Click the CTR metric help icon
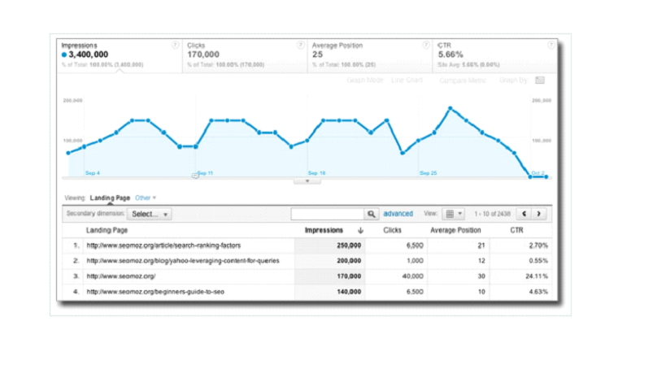This screenshot has height=374, width=666. click(551, 45)
